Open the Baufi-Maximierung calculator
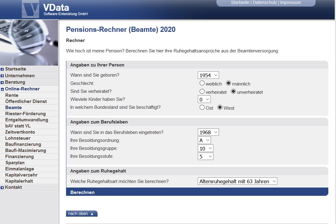The height and width of the screenshot is (224, 336). tap(25, 150)
